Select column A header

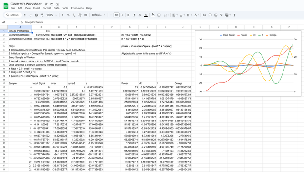click(20, 27)
